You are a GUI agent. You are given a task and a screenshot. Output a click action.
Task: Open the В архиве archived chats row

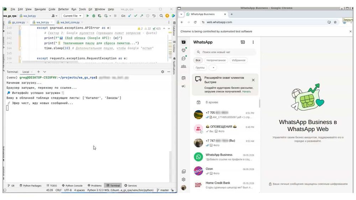(225, 102)
